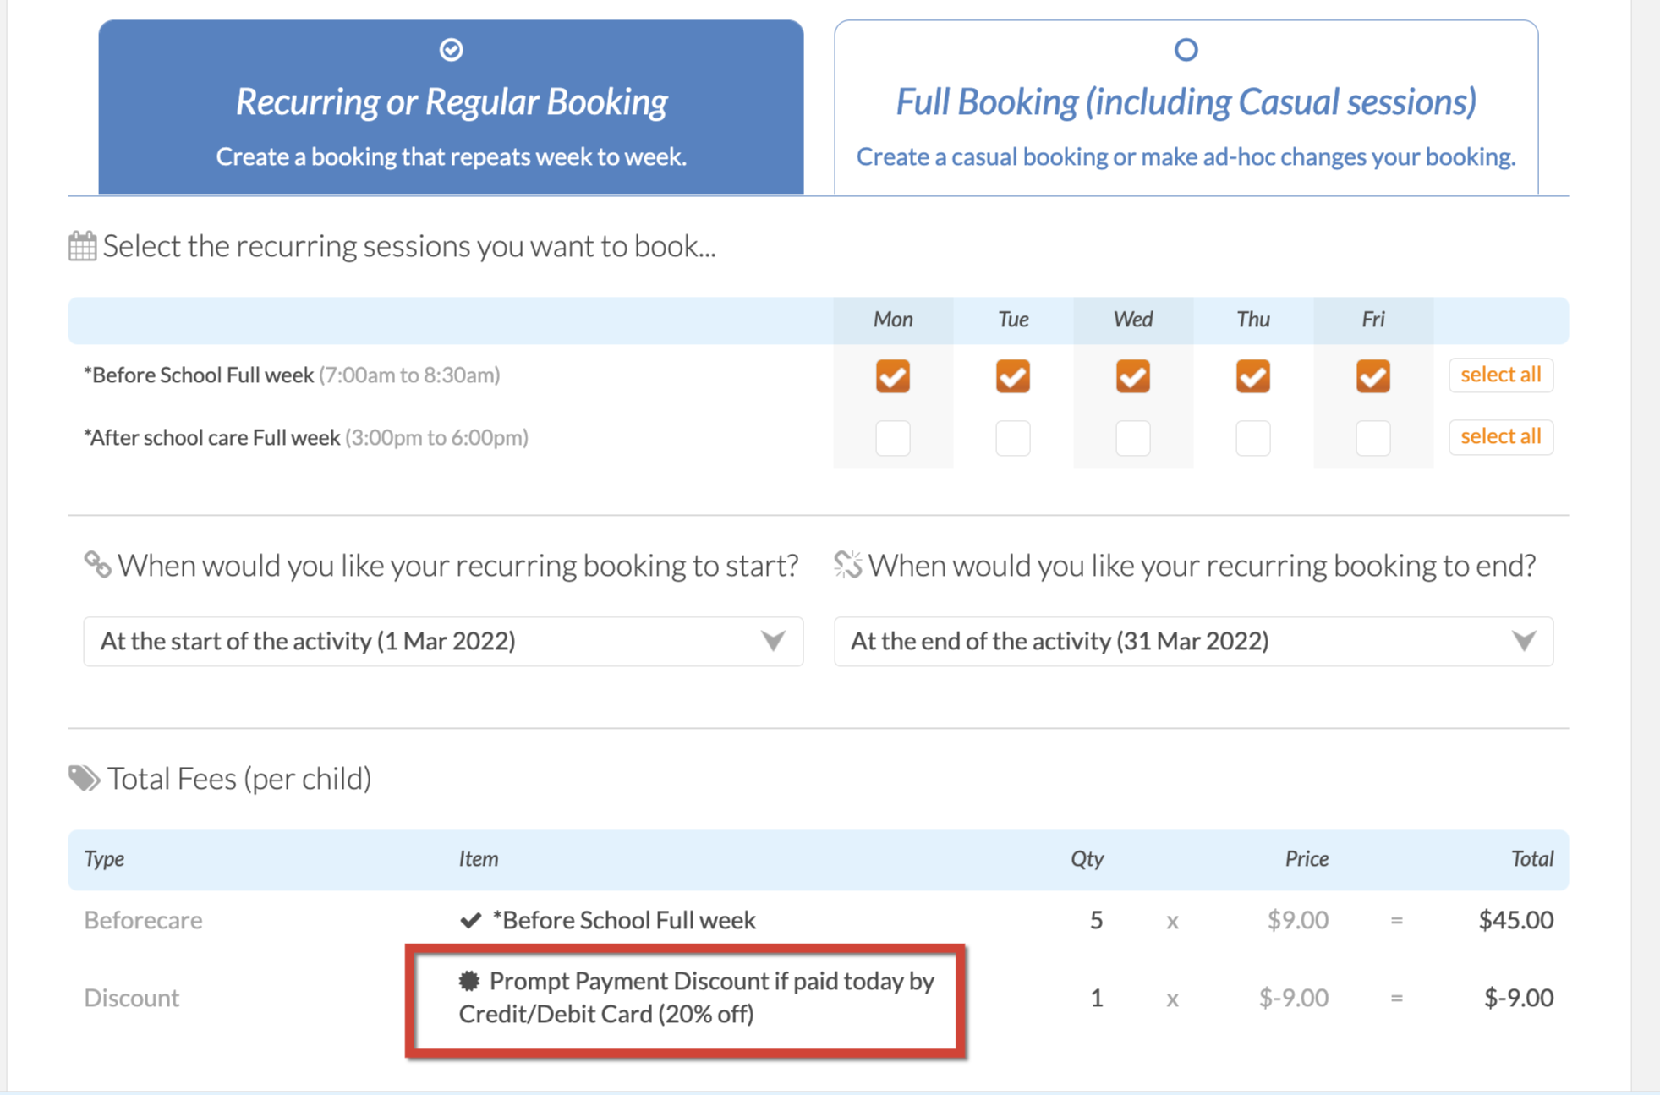Check After school care Tuesday checkbox
Image resolution: width=1660 pixels, height=1095 pixels.
click(x=1013, y=438)
